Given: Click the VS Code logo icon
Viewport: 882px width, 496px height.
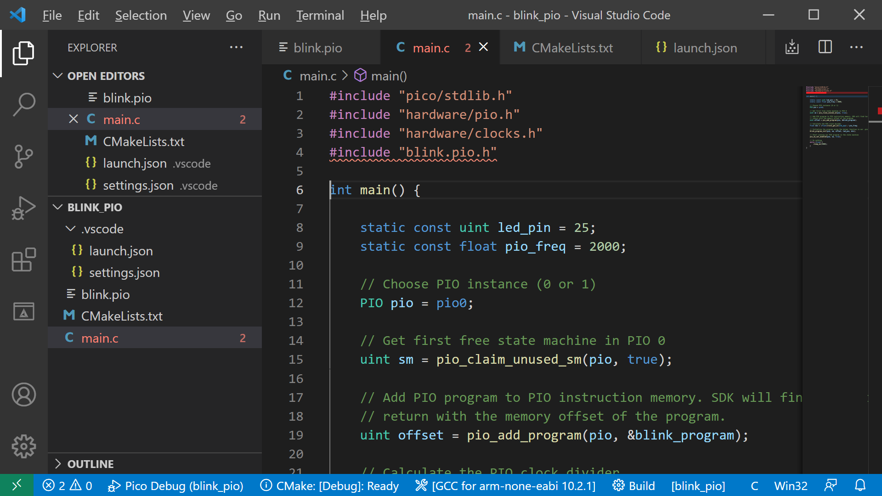Looking at the screenshot, I should point(18,15).
